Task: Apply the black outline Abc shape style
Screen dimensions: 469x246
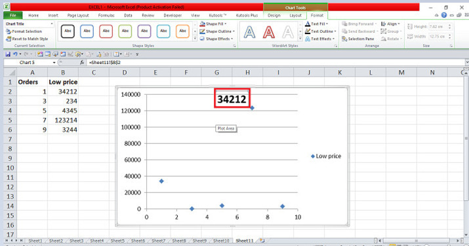Action: tap(68, 31)
